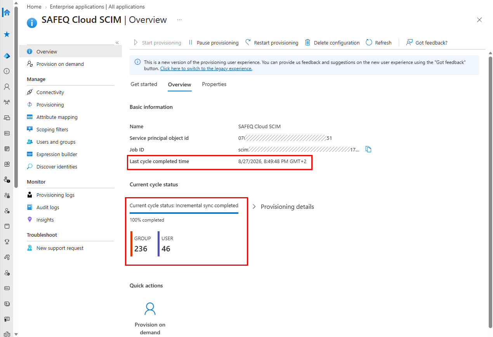Expand Provisioning details chevron

254,207
